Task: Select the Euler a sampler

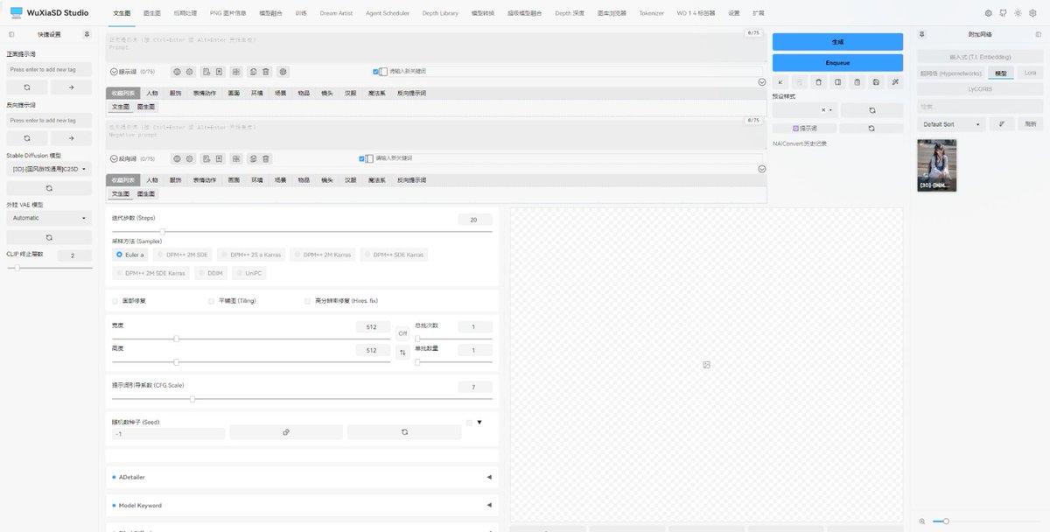Action: (x=130, y=255)
